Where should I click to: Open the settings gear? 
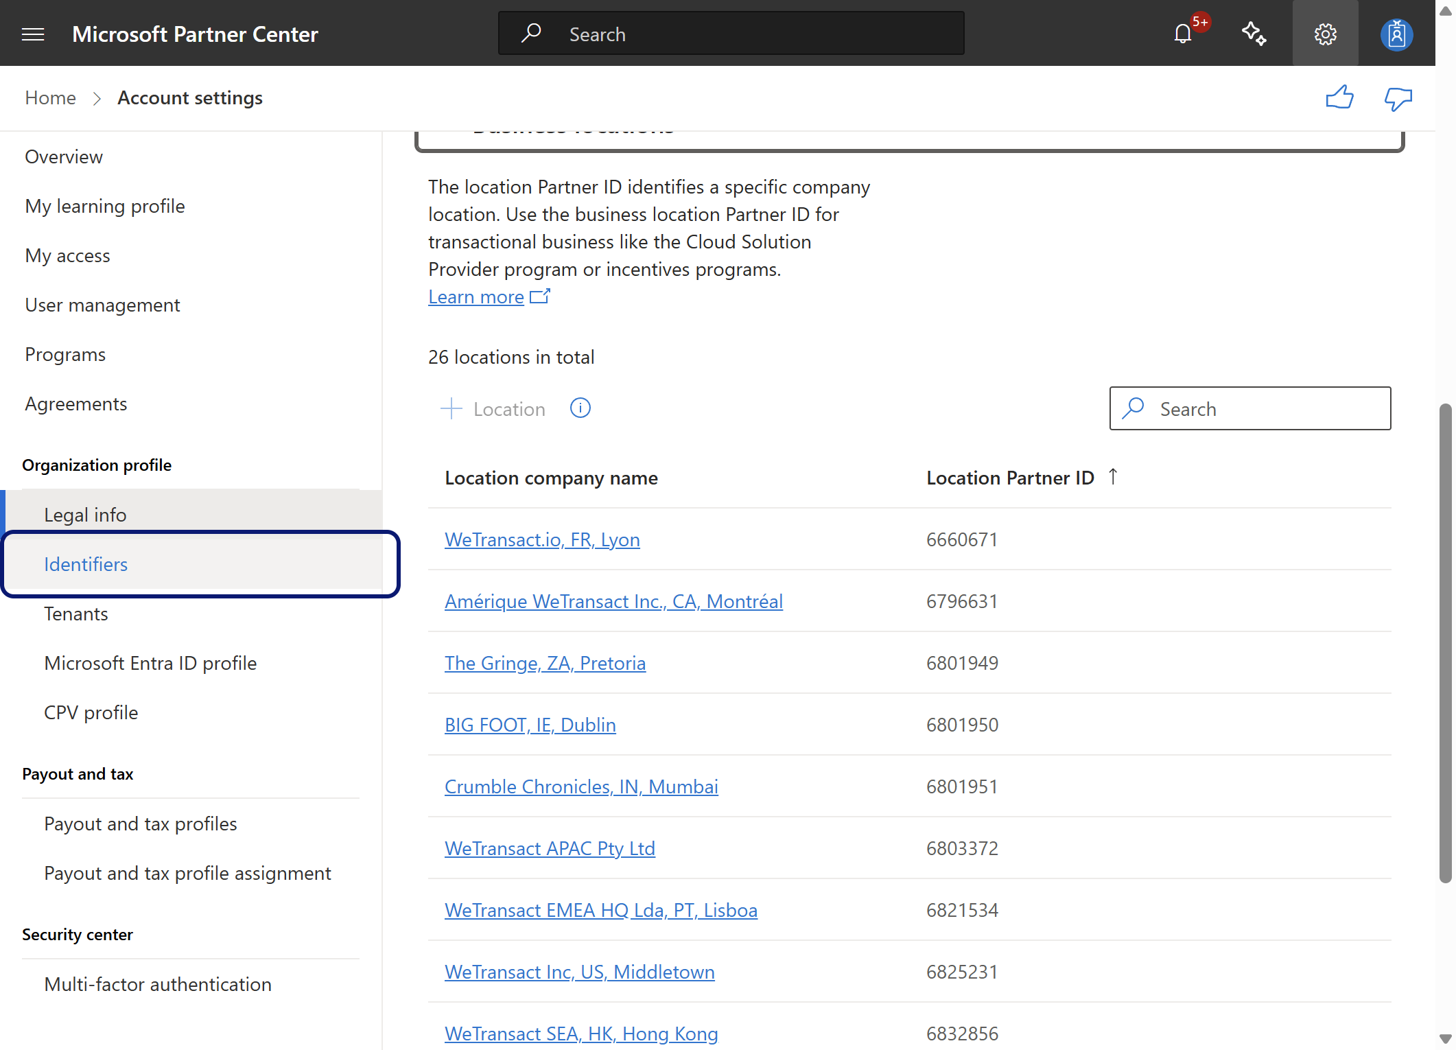pos(1326,34)
